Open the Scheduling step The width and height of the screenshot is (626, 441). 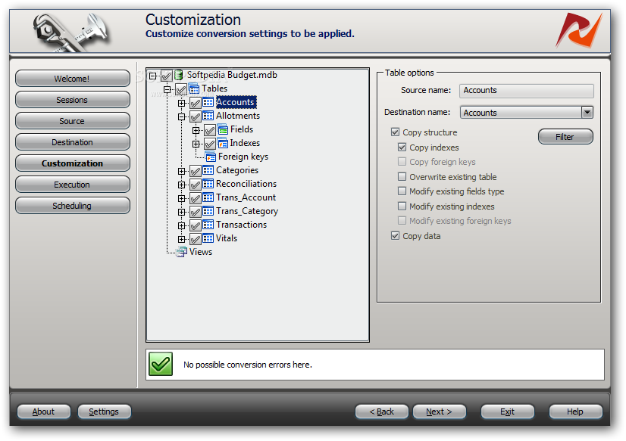(x=72, y=206)
